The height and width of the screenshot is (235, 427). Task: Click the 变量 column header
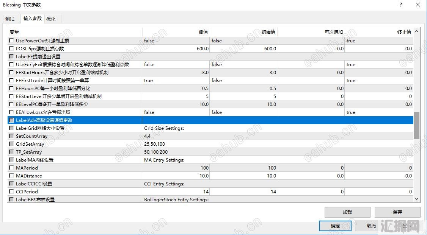pyautogui.click(x=74, y=32)
